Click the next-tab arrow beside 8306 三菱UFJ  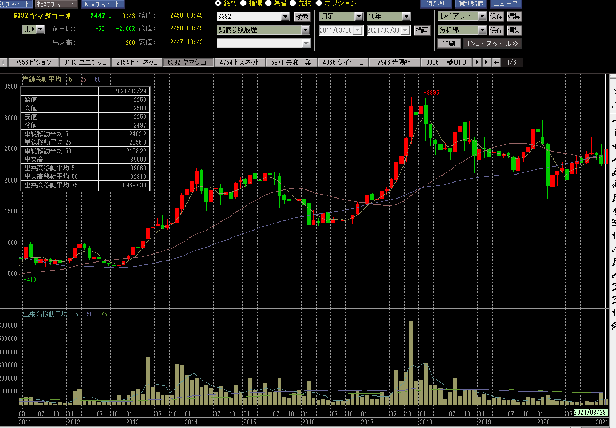coord(477,62)
